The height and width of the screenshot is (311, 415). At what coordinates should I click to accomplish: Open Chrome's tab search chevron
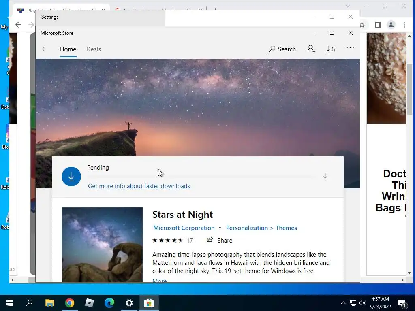pyautogui.click(x=347, y=6)
